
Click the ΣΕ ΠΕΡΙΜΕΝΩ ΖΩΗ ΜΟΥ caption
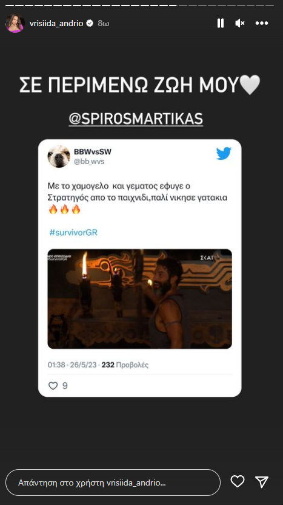140,86
